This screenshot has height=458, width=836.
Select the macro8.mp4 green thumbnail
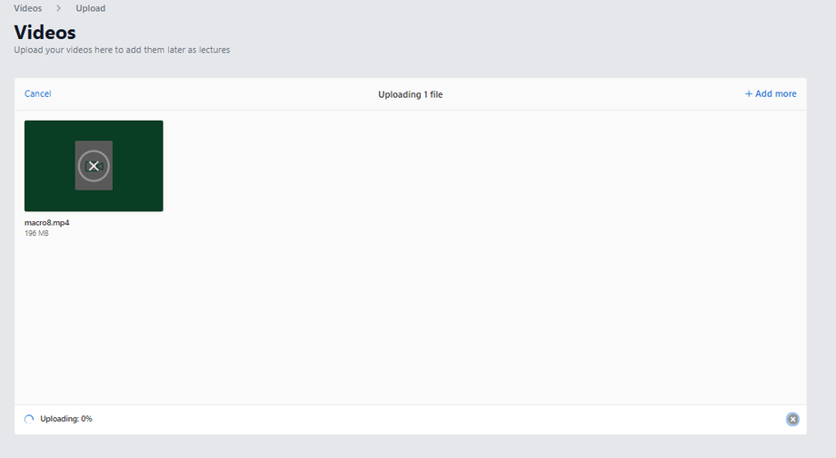94,166
